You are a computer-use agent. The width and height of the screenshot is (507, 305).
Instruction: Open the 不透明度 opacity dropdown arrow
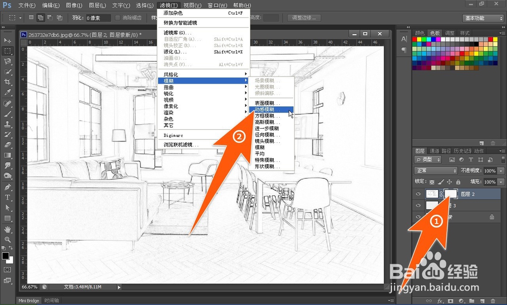pos(501,171)
